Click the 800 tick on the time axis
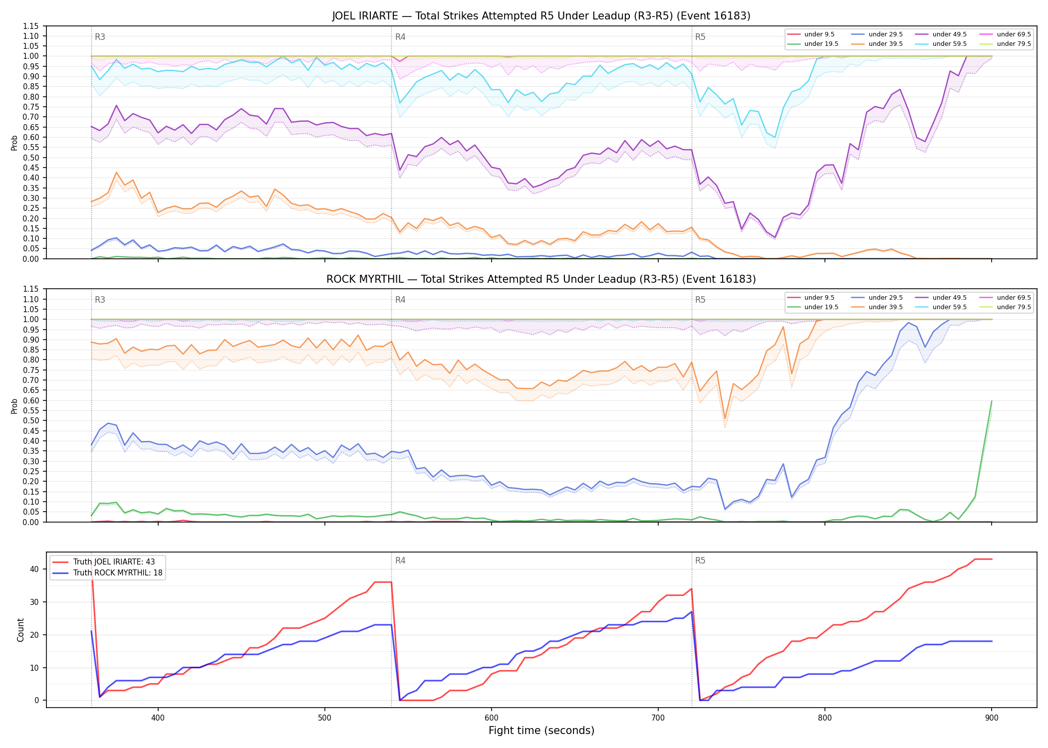The image size is (1048, 748). tap(825, 718)
